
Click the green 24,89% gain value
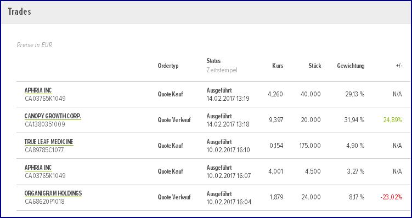(393, 120)
